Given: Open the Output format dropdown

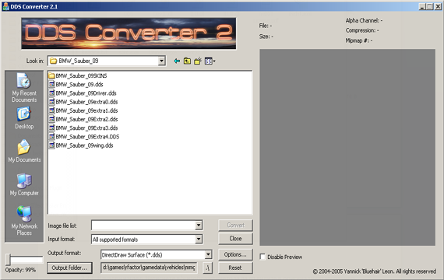Looking at the screenshot, I should point(208,254).
